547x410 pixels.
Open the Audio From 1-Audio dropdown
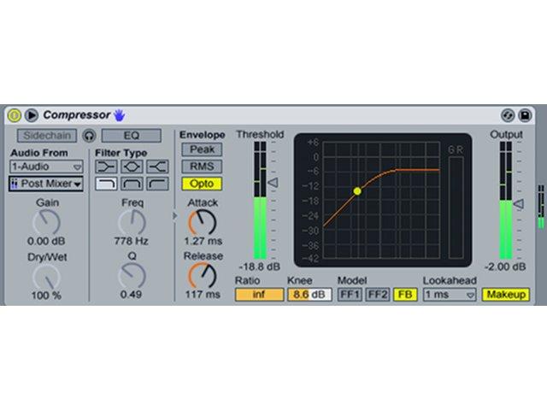tap(46, 167)
